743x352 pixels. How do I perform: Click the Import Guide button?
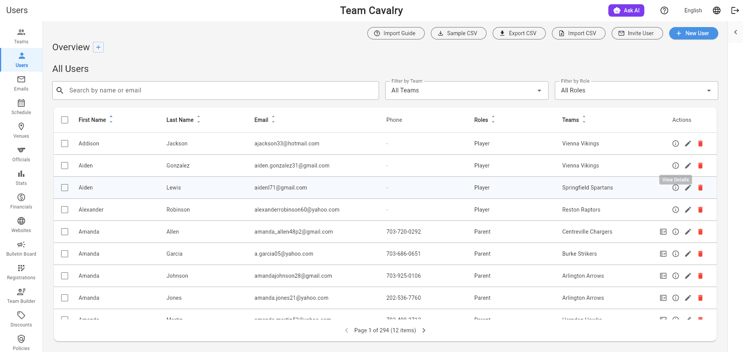pos(396,33)
